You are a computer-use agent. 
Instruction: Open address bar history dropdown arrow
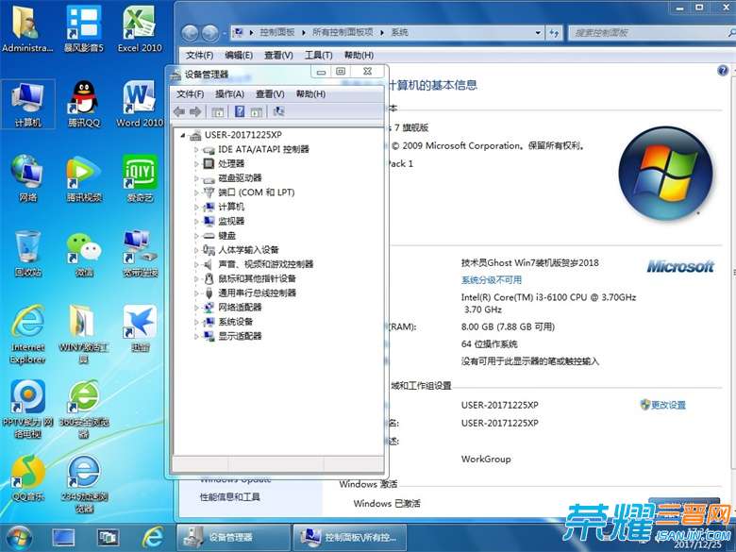pyautogui.click(x=538, y=33)
